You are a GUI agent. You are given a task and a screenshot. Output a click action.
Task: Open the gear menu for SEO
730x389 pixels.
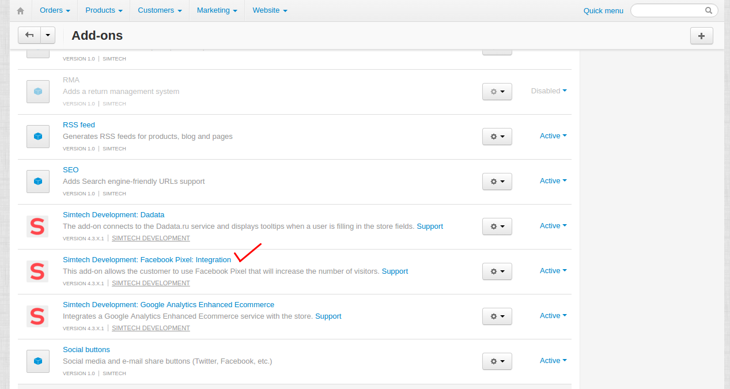[497, 182]
